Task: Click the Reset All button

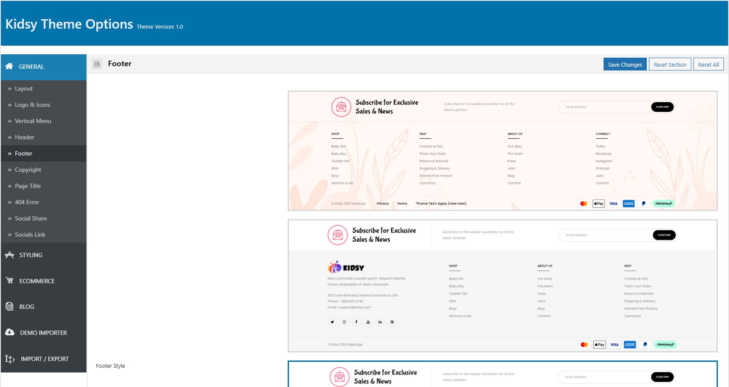Action: click(708, 64)
